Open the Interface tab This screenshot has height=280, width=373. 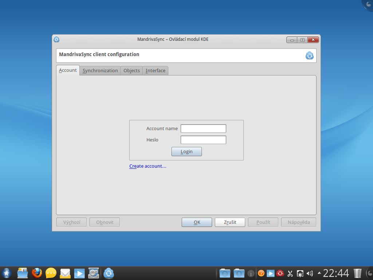[155, 70]
